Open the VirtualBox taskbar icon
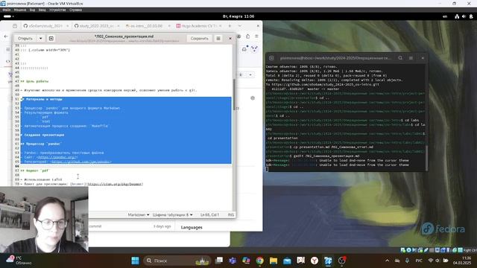Screen dimensions: 477x268 point(328,261)
